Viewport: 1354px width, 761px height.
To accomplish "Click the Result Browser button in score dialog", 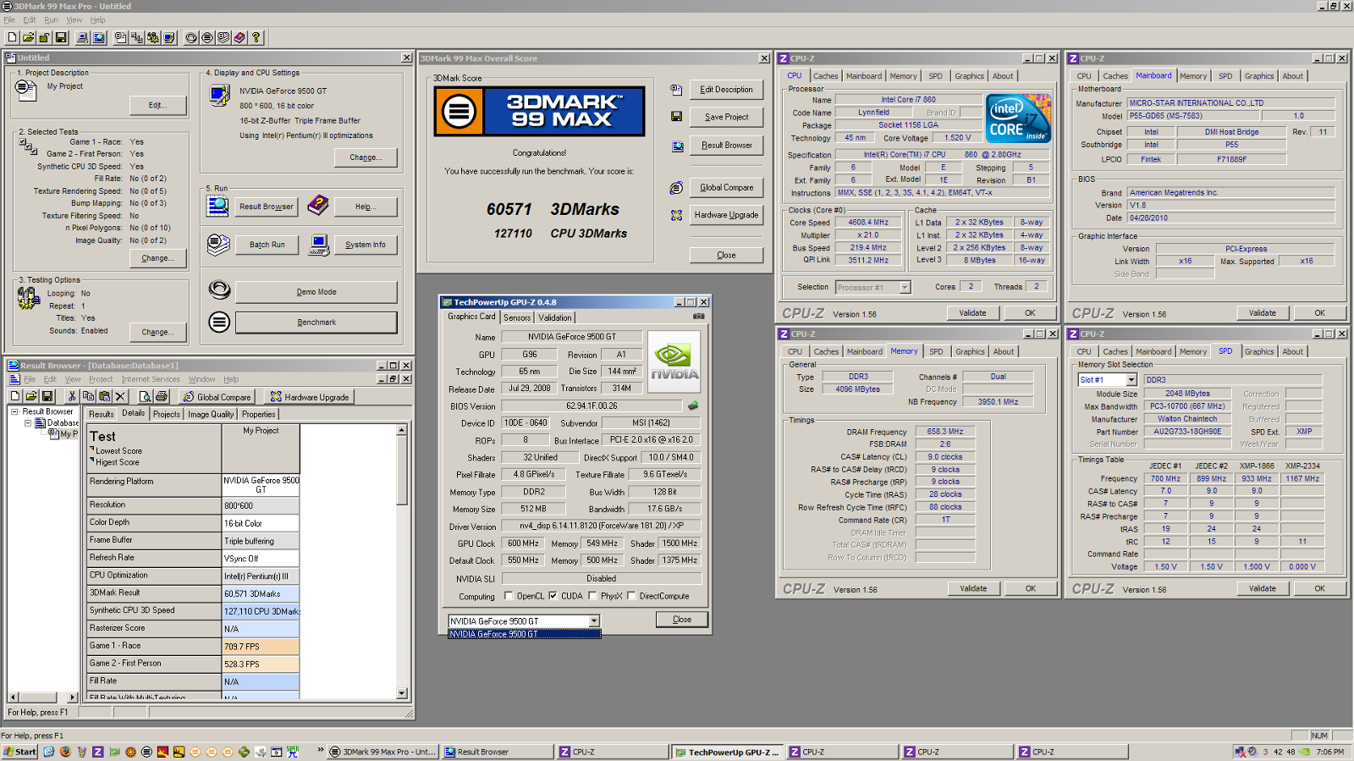I will 727,146.
